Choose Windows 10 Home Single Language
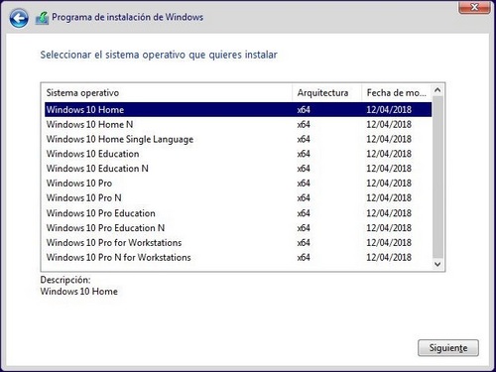Image resolution: width=496 pixels, height=372 pixels. (238, 139)
